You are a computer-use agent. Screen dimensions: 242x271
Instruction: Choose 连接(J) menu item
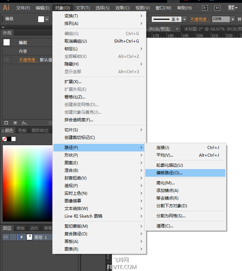coord(185,147)
